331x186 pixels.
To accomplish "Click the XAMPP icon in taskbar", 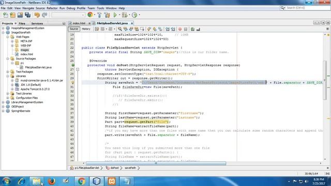I will (x=112, y=181).
